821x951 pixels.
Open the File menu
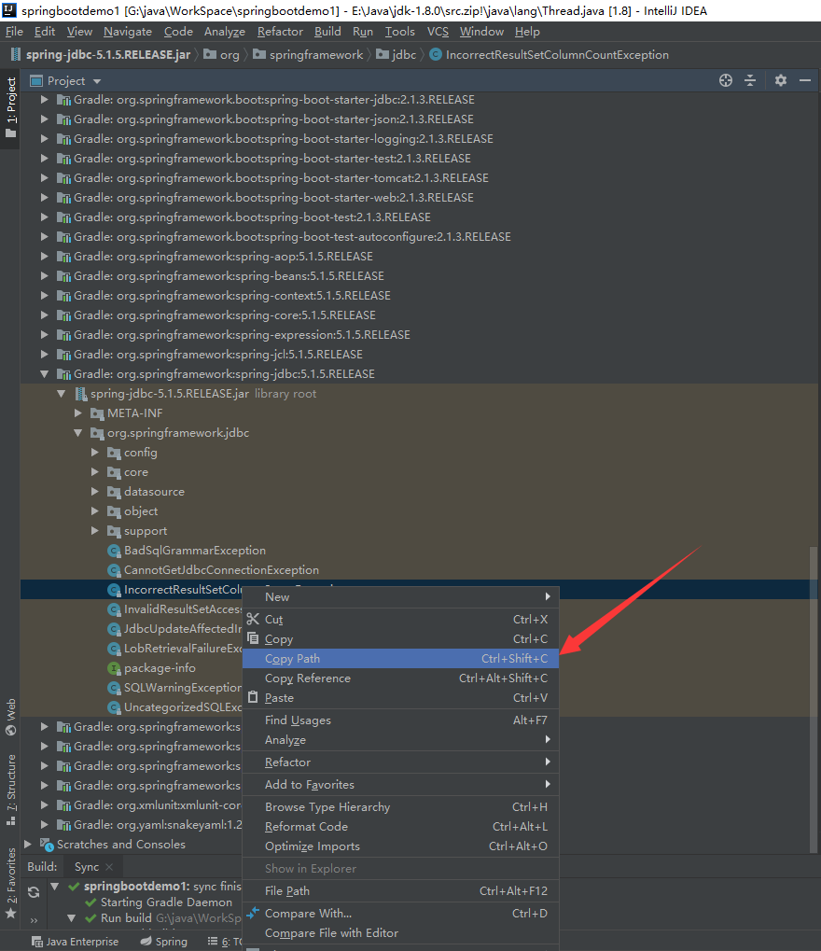point(14,32)
